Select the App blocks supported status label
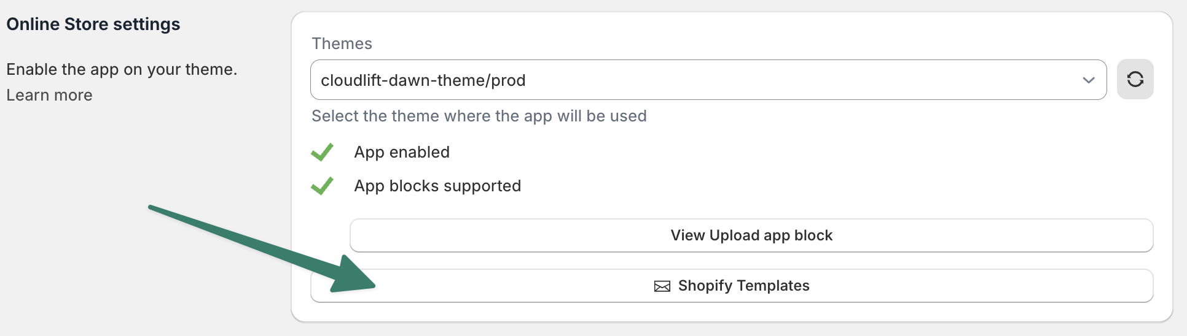This screenshot has height=336, width=1187. click(x=437, y=186)
